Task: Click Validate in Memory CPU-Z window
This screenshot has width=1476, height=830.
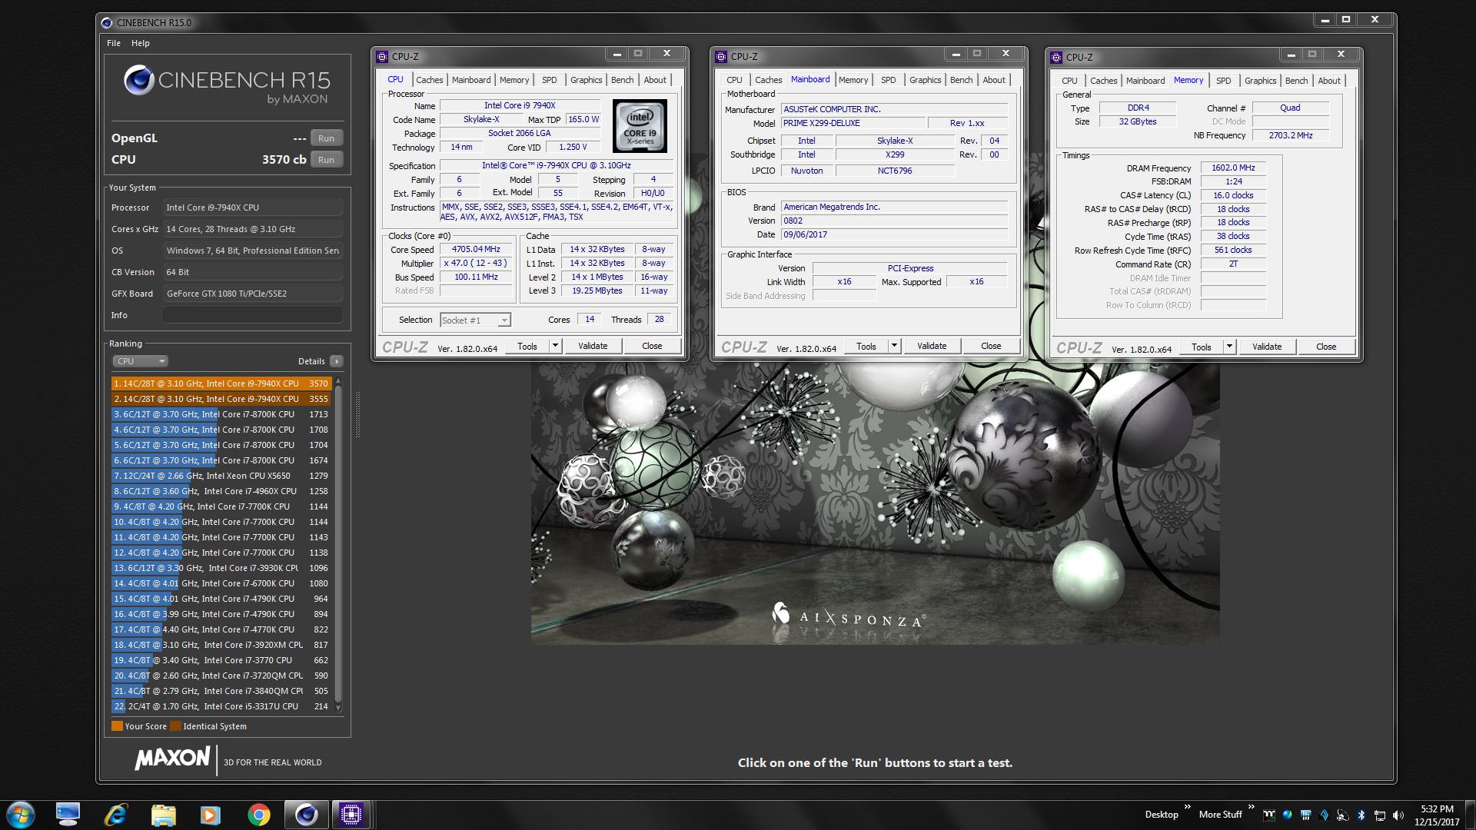Action: point(1267,347)
